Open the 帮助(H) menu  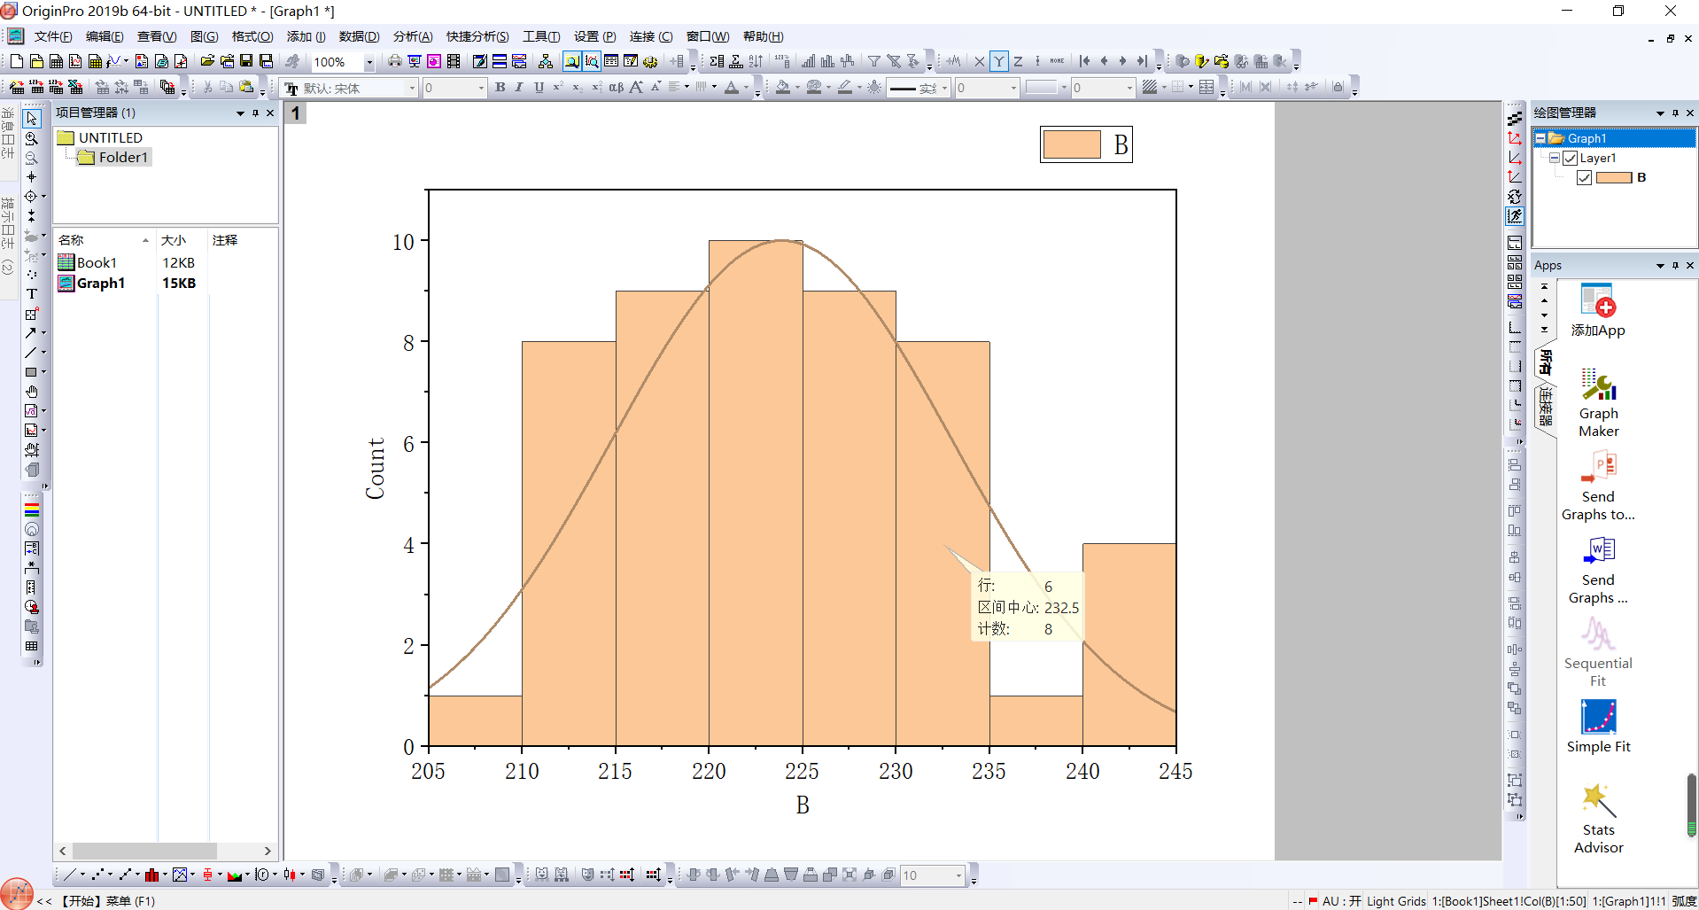pyautogui.click(x=763, y=36)
